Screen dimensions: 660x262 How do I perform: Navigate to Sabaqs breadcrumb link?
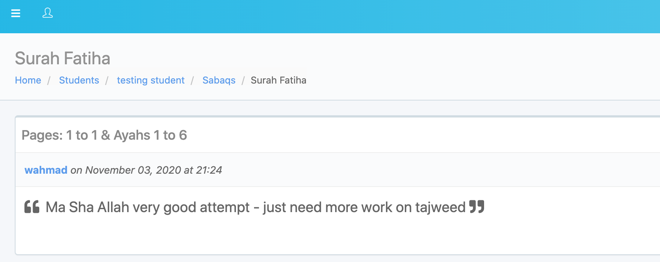coord(219,80)
